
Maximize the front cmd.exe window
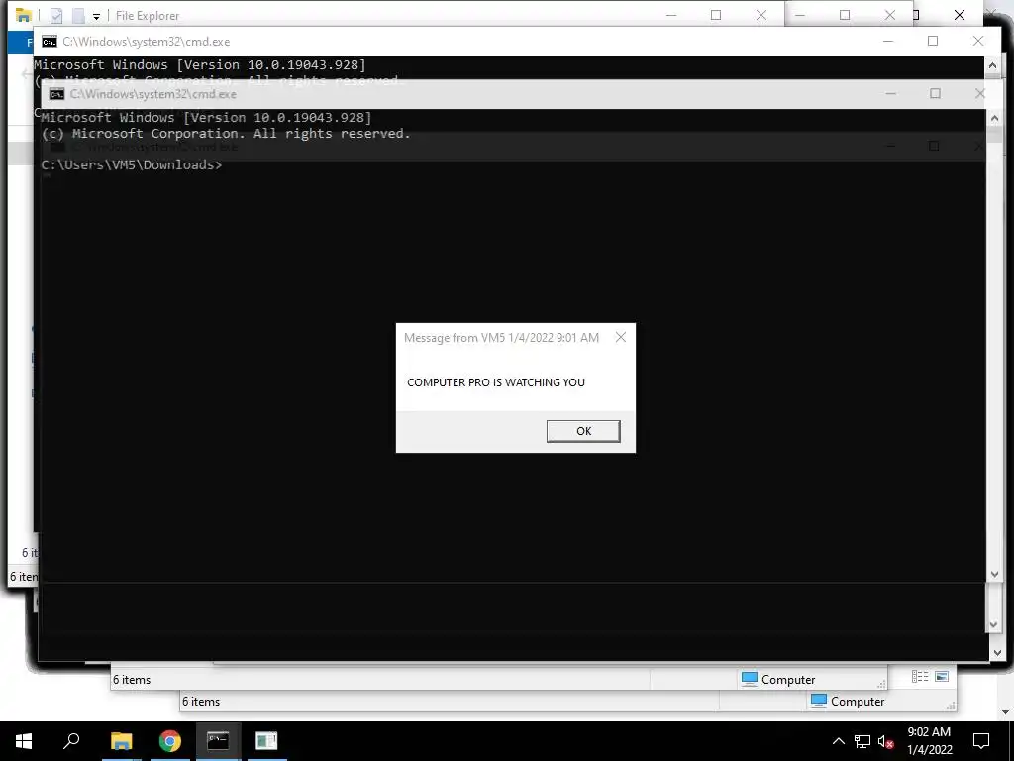(935, 94)
